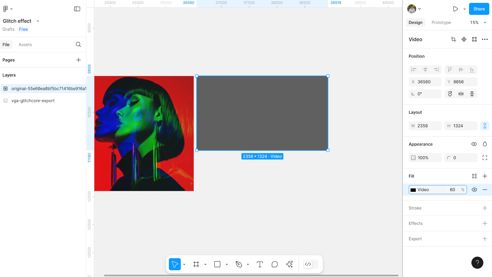
Task: Select the Comment tool
Action: pyautogui.click(x=275, y=264)
